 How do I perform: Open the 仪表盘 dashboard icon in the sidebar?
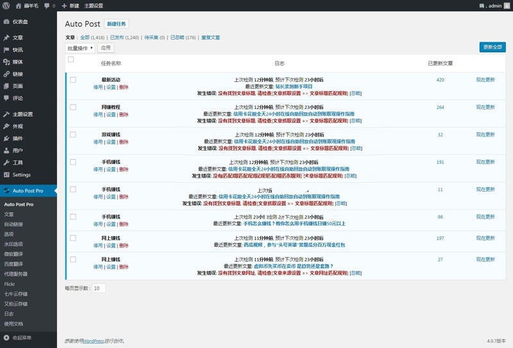(x=6, y=21)
